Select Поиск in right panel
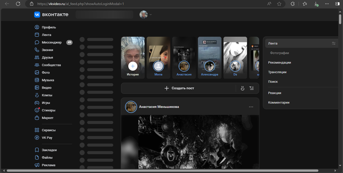 click(273, 82)
